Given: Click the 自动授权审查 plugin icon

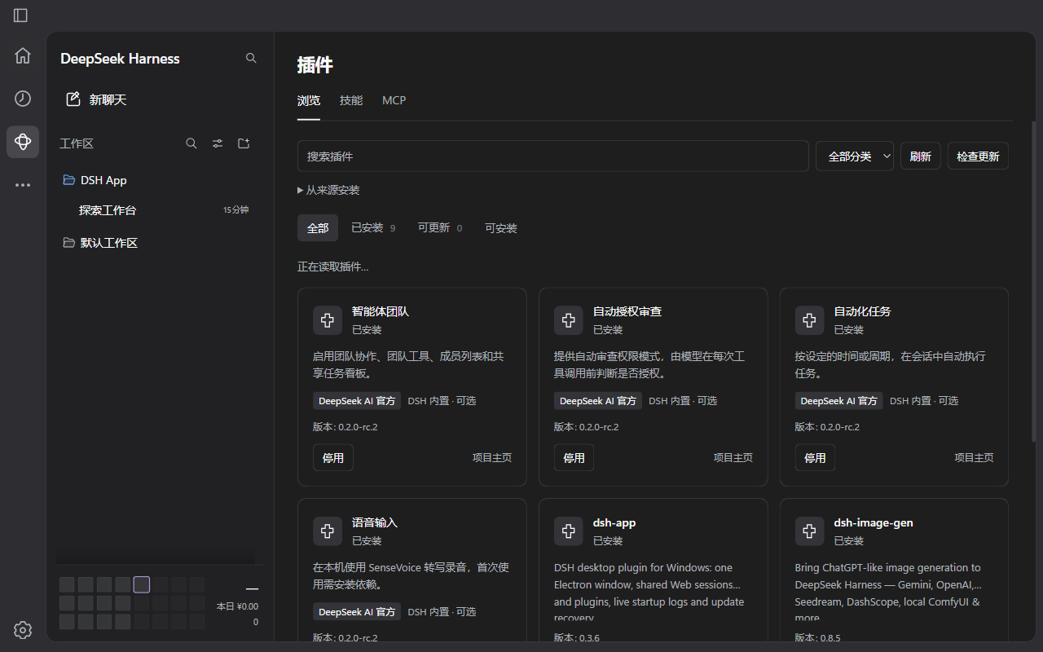Looking at the screenshot, I should pyautogui.click(x=569, y=320).
